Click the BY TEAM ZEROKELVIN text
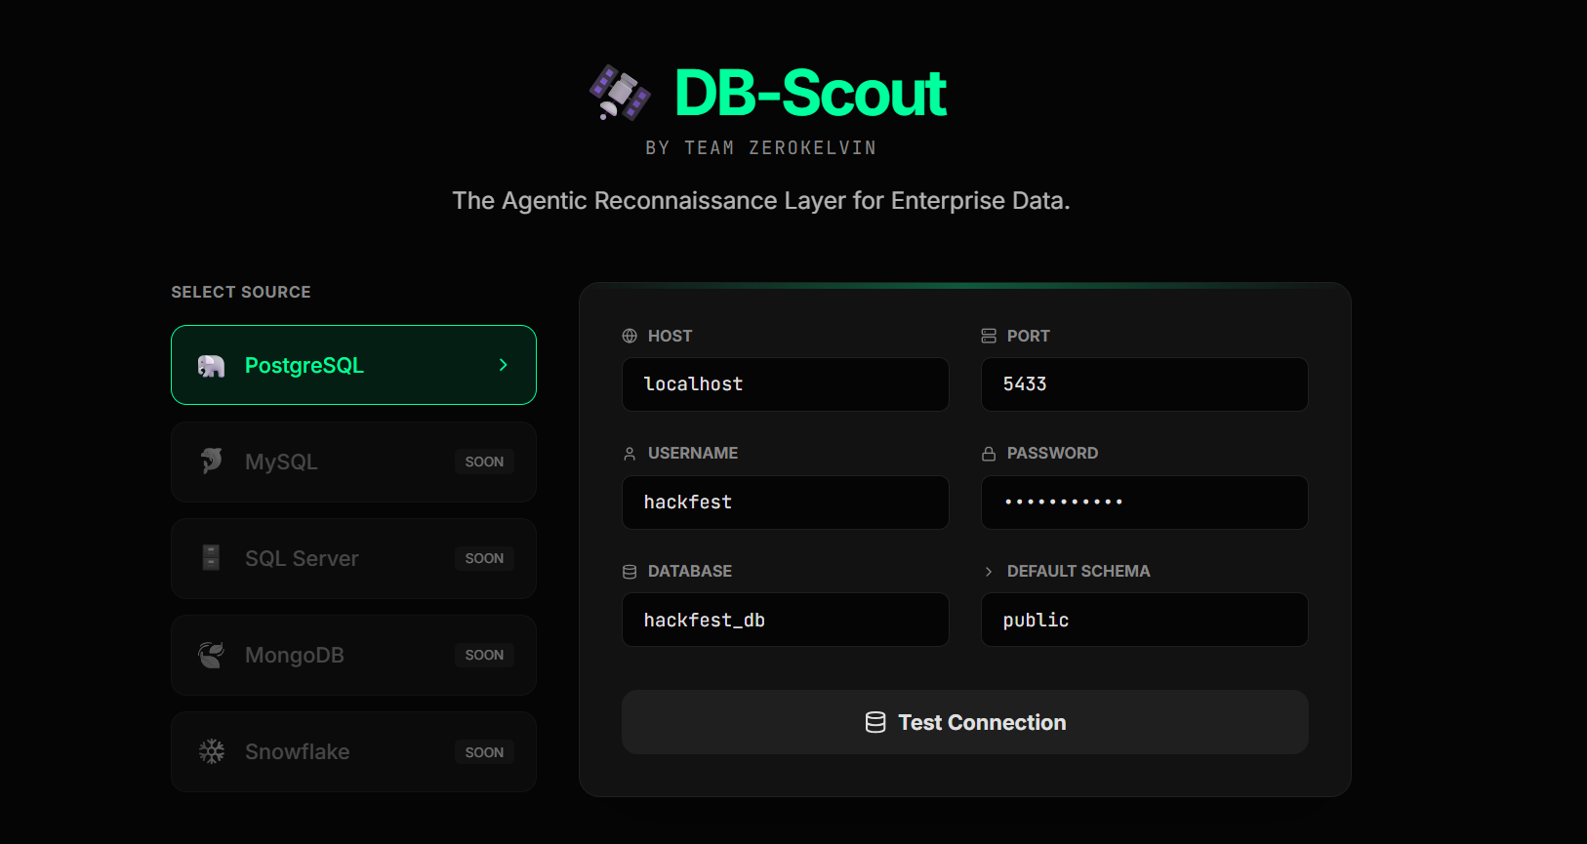The height and width of the screenshot is (844, 1587). (x=760, y=146)
